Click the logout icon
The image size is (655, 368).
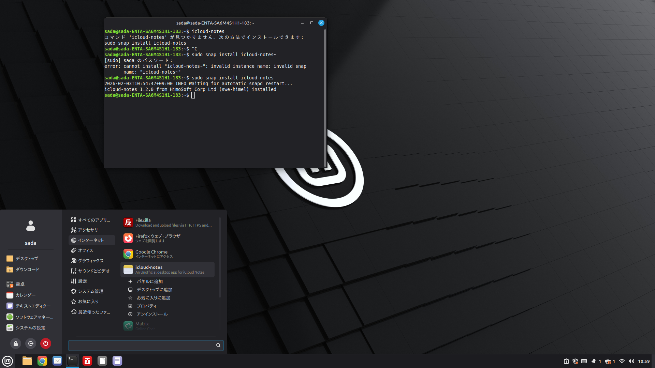pyautogui.click(x=31, y=343)
